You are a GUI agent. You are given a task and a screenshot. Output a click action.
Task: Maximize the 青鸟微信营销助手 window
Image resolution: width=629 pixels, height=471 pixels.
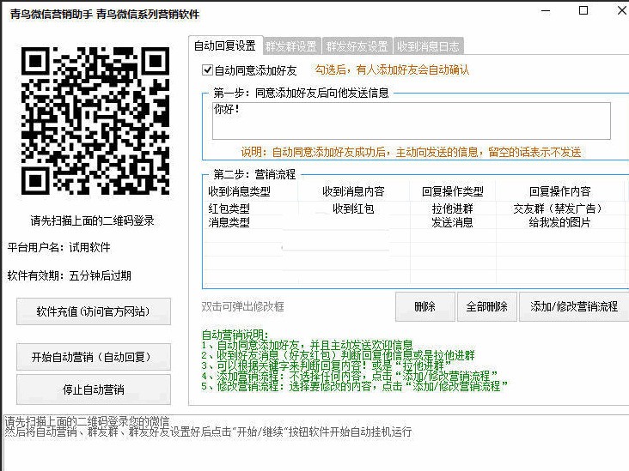point(583,11)
